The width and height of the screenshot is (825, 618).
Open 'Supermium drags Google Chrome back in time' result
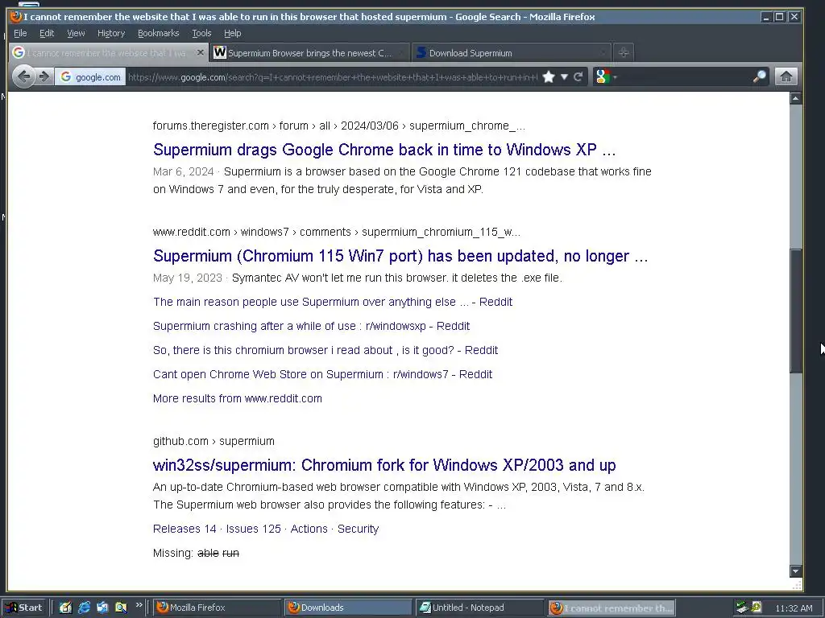(384, 150)
